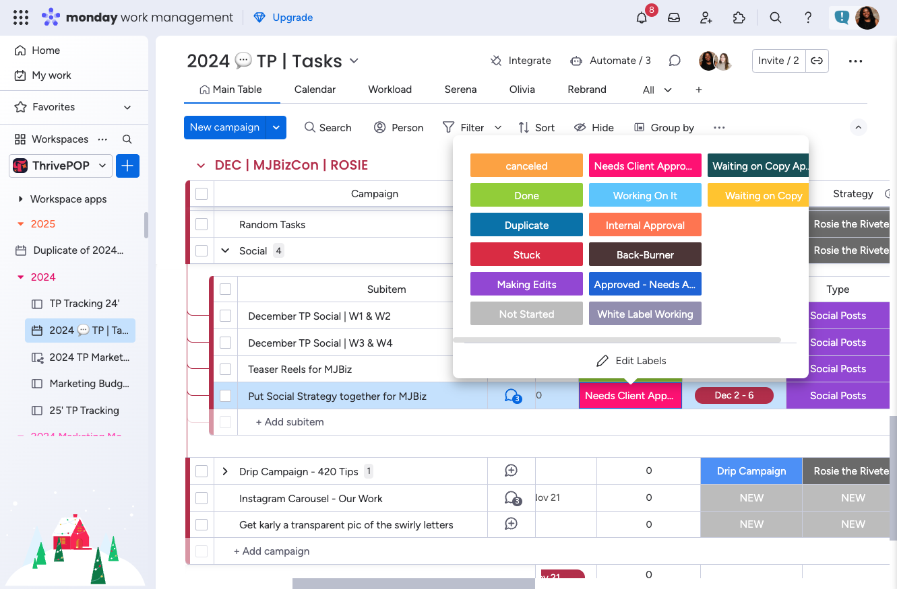Viewport: 897px width, 589px height.
Task: Open the apps puzzle piece icon
Action: (x=739, y=18)
